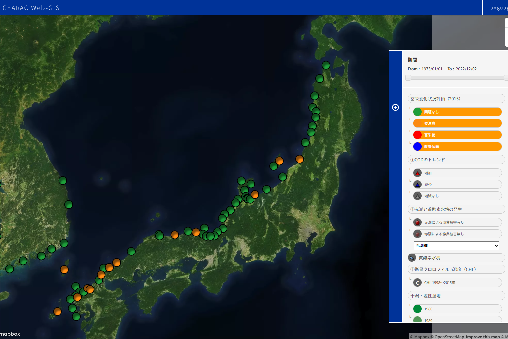Image resolution: width=508 pixels, height=339 pixels.
Task: Click the red cube 赤潮による漁業被害有り icon
Action: pos(418,222)
